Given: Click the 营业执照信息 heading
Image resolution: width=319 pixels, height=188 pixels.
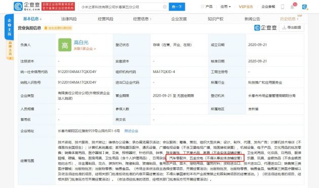Looking at the screenshot, I should pyautogui.click(x=29, y=28).
